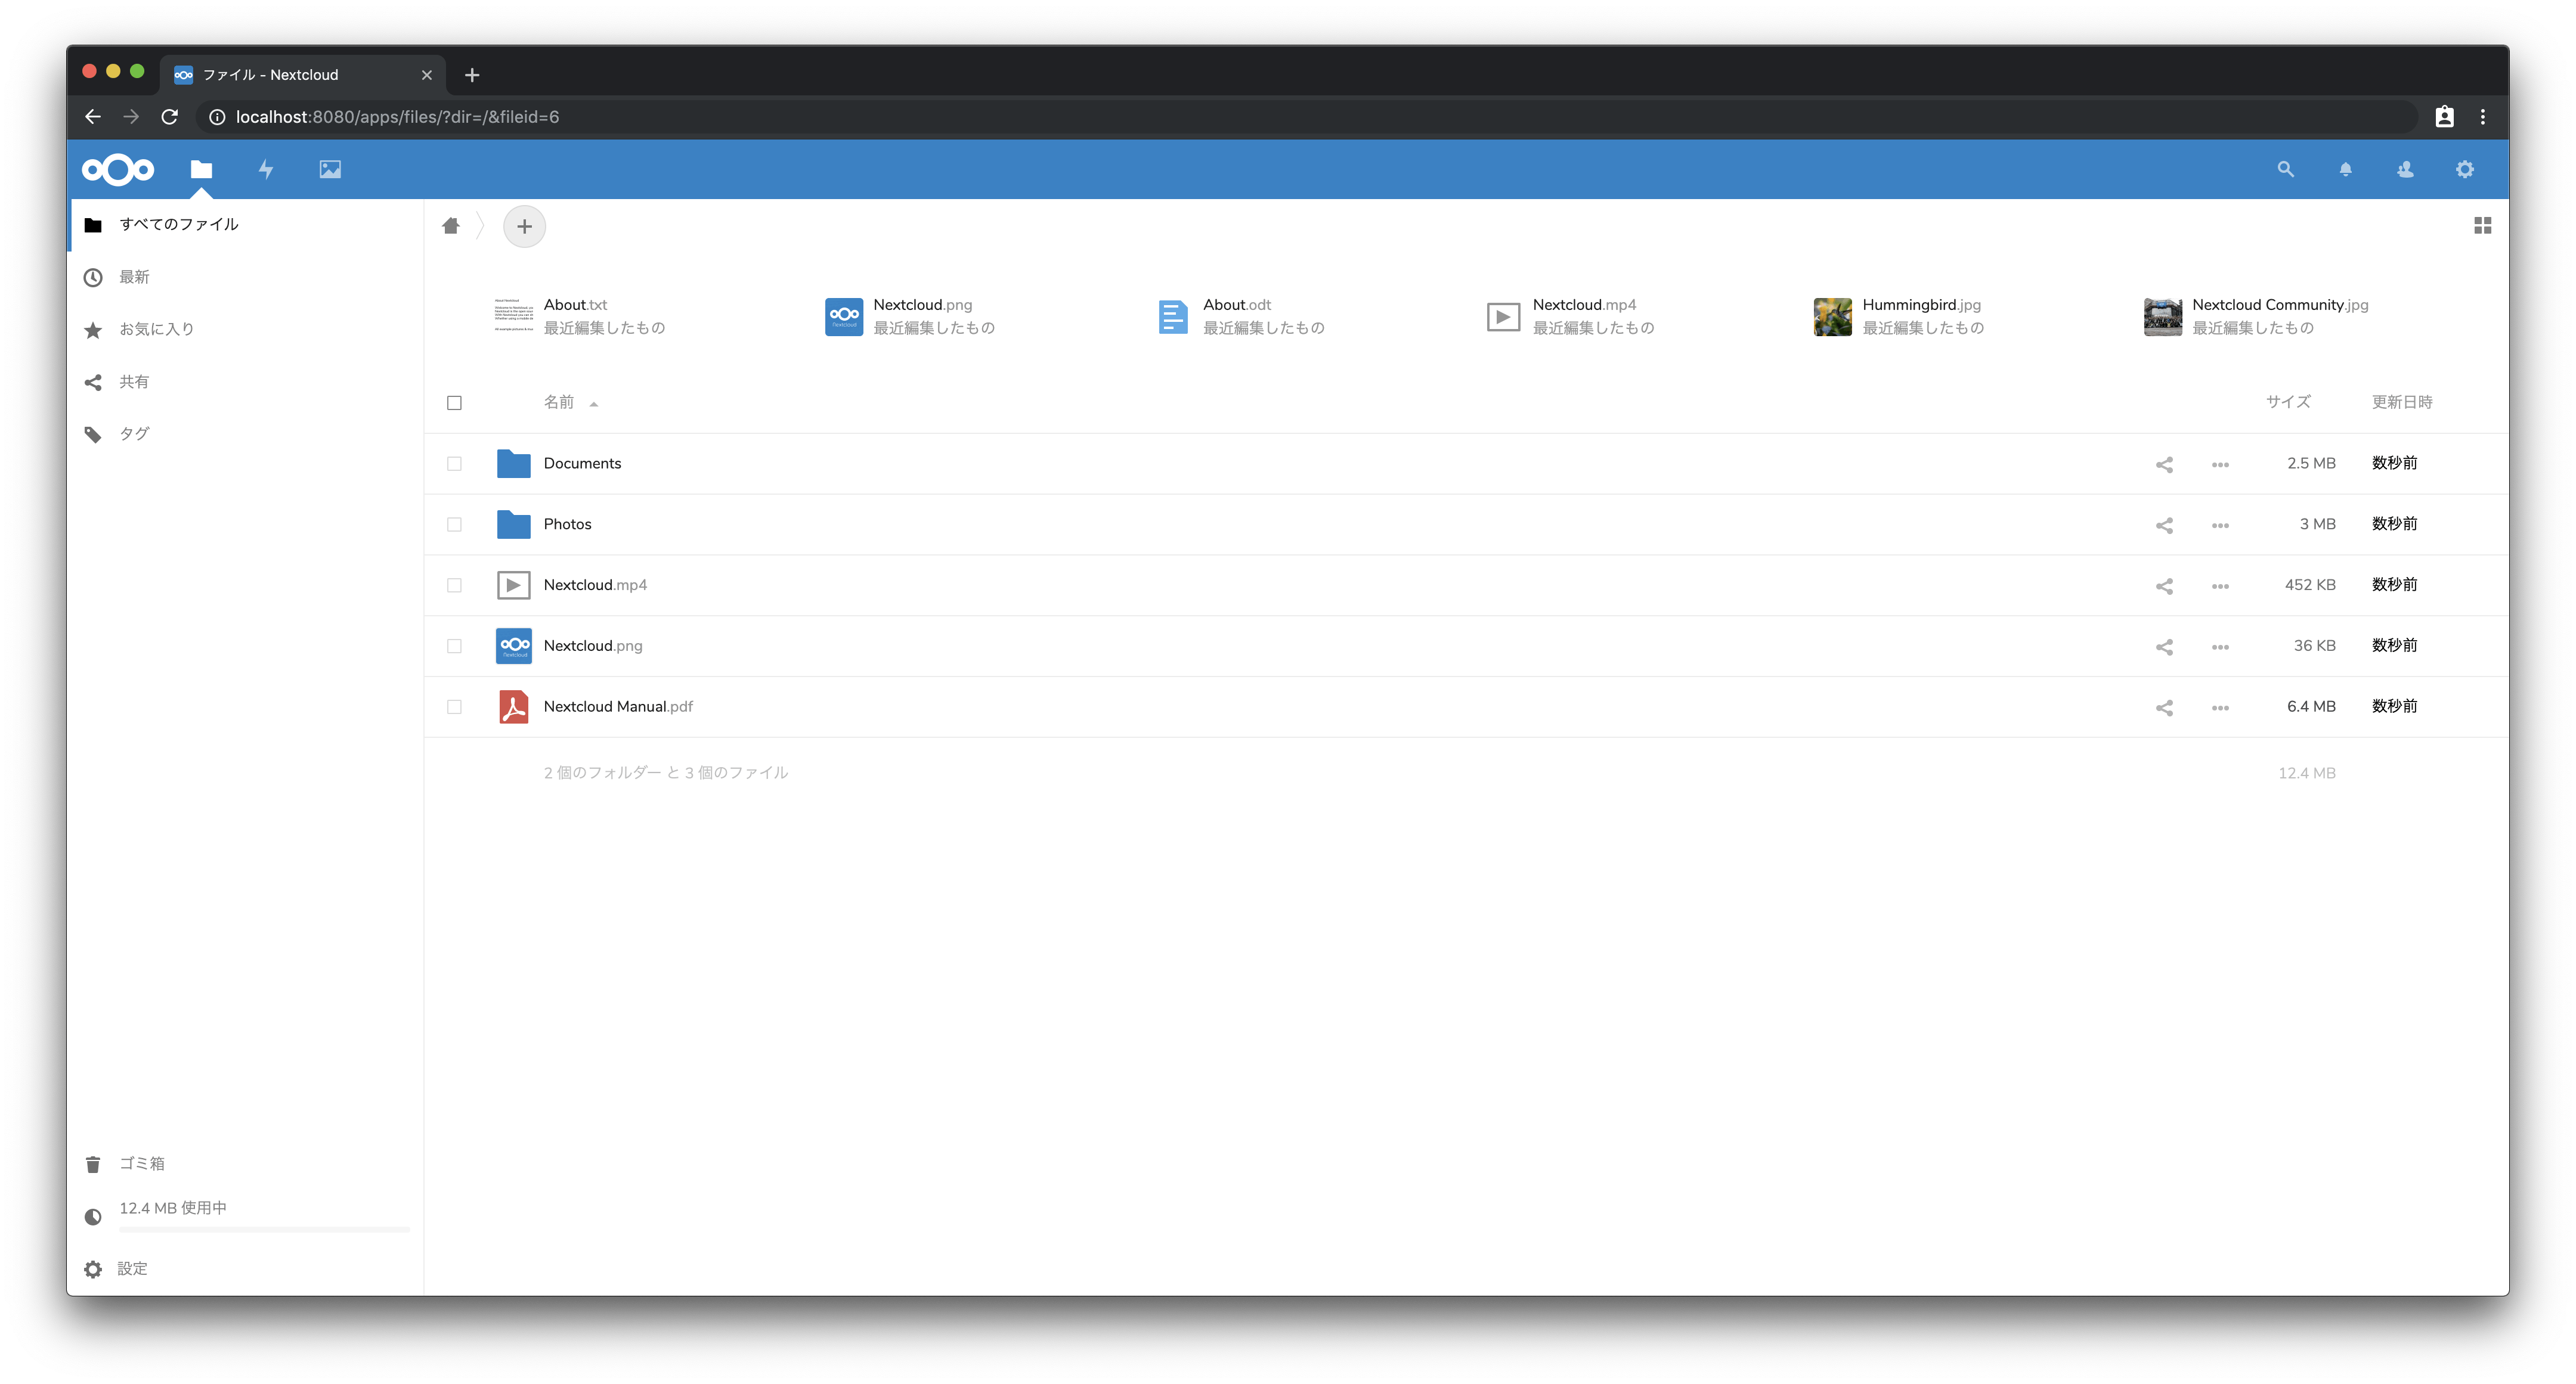Open the Activity lightning bolt app

pyautogui.click(x=266, y=169)
